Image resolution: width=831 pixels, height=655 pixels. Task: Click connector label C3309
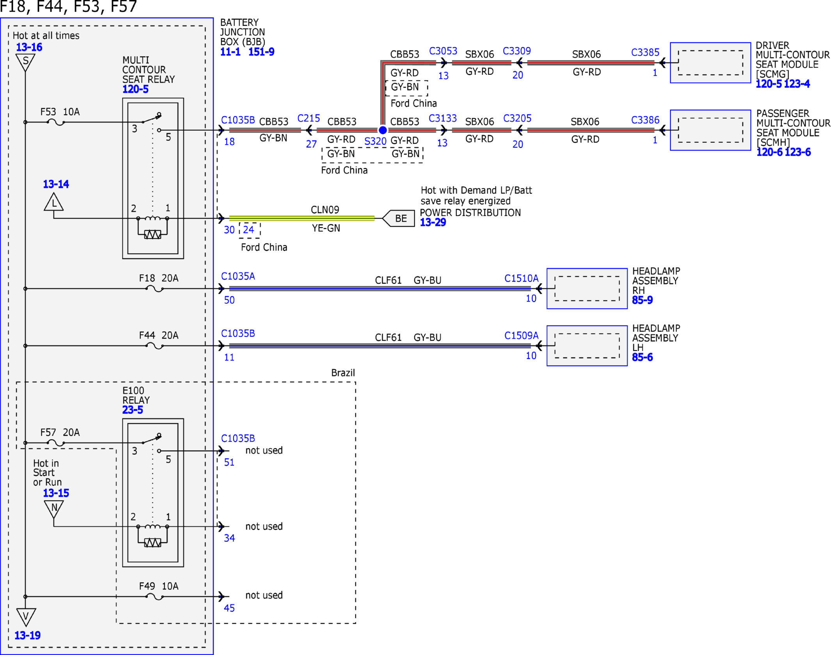[x=517, y=51]
